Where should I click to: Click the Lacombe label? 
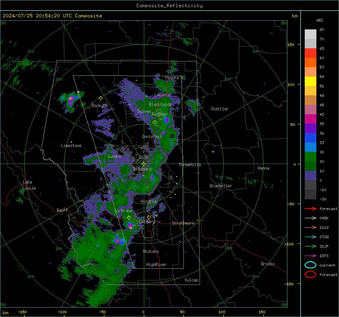(162, 95)
